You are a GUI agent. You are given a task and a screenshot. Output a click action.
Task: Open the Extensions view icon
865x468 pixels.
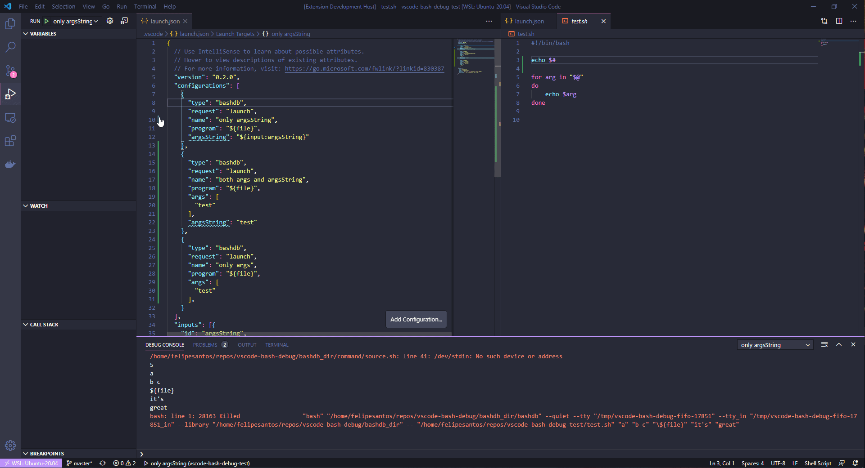tap(10, 141)
